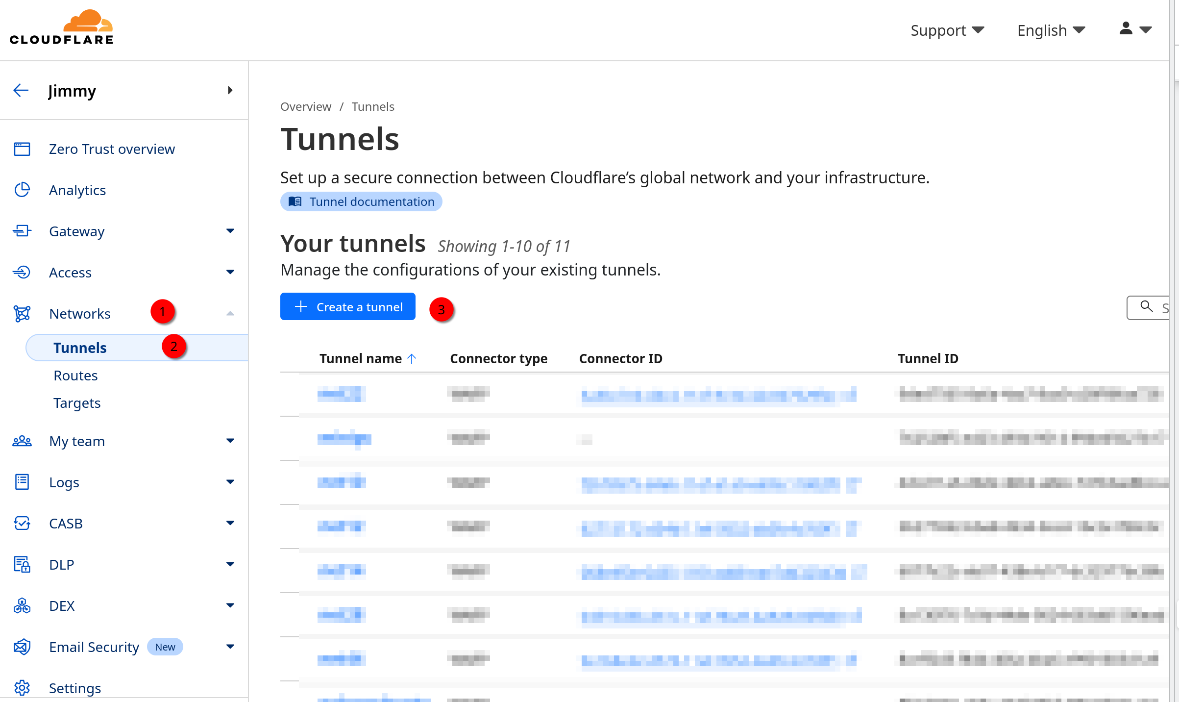Expand the DEX chevron
Screen dimensions: 1179x702
click(x=230, y=605)
